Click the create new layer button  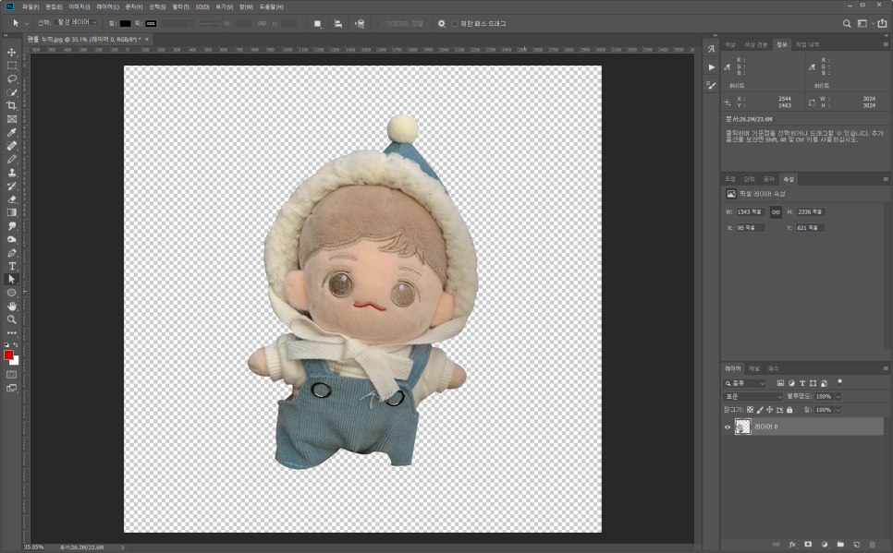[856, 545]
